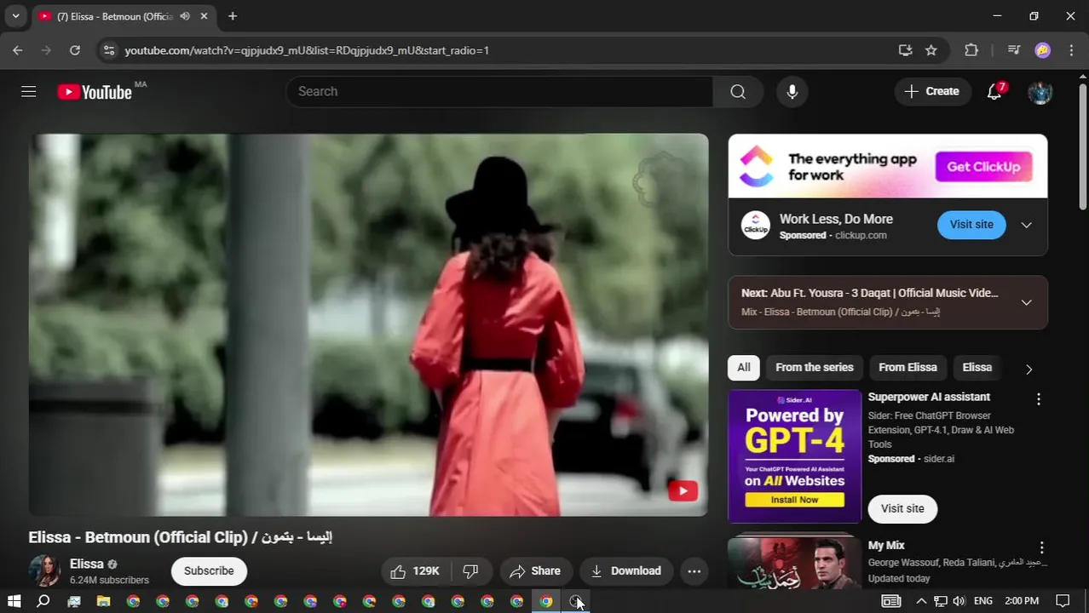Click Superpower AI assistant title
The image size is (1089, 613).
pos(929,397)
